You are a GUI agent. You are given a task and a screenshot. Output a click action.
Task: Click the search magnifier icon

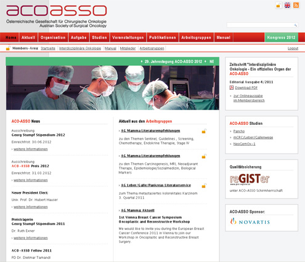point(295,25)
